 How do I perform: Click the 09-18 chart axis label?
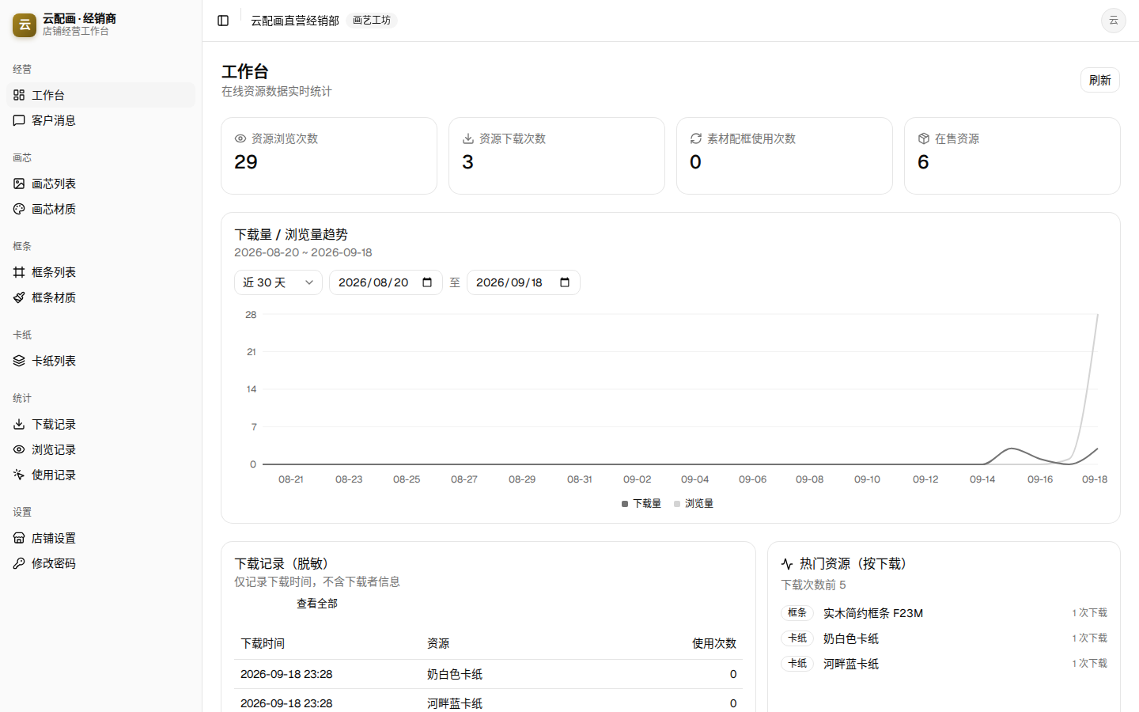click(1095, 479)
